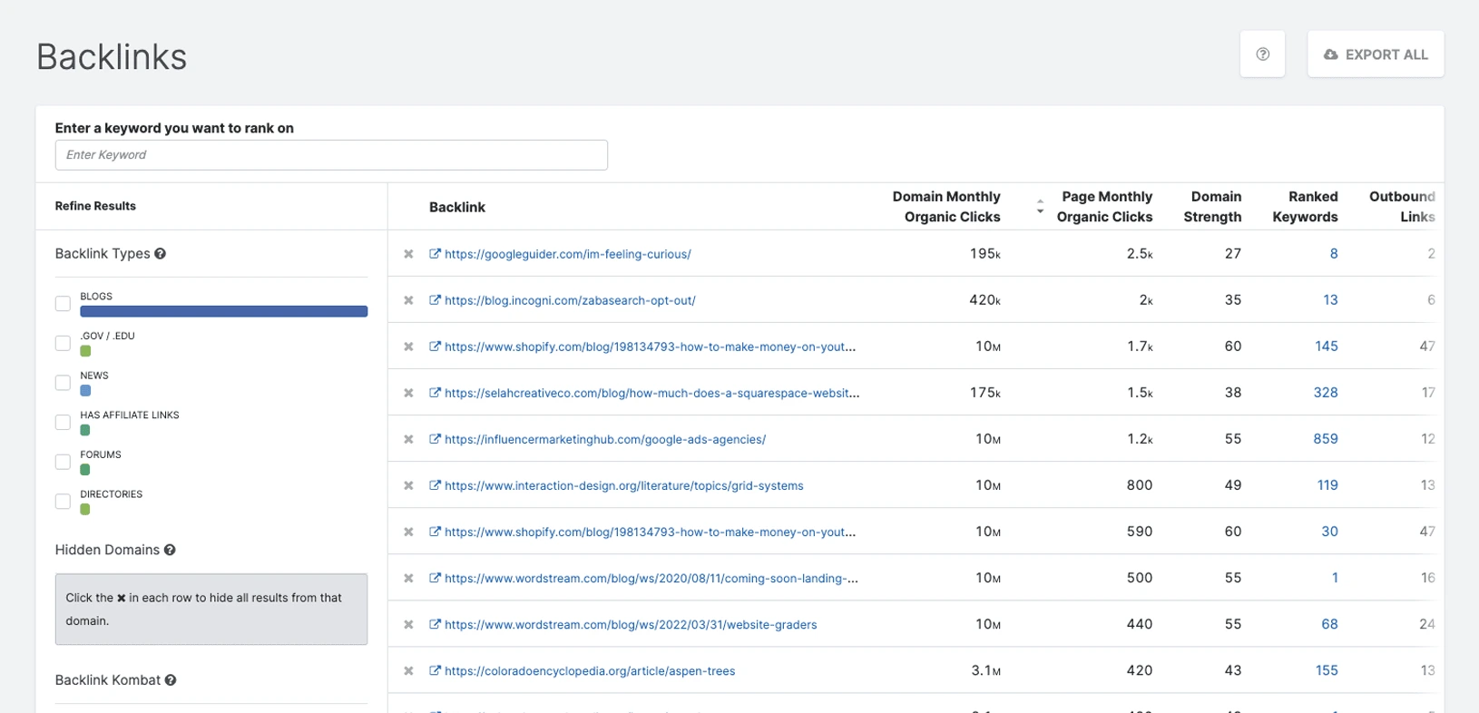Image resolution: width=1479 pixels, height=713 pixels.
Task: Open the influencermarketinghub.com google-ads-agencies link
Action: click(605, 439)
